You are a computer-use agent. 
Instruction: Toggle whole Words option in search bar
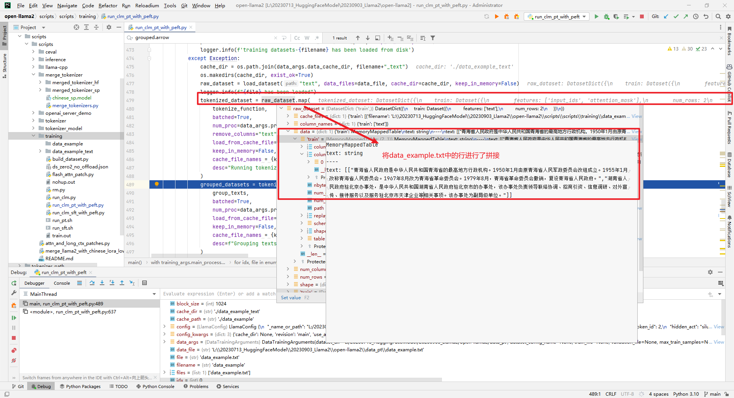(x=307, y=38)
